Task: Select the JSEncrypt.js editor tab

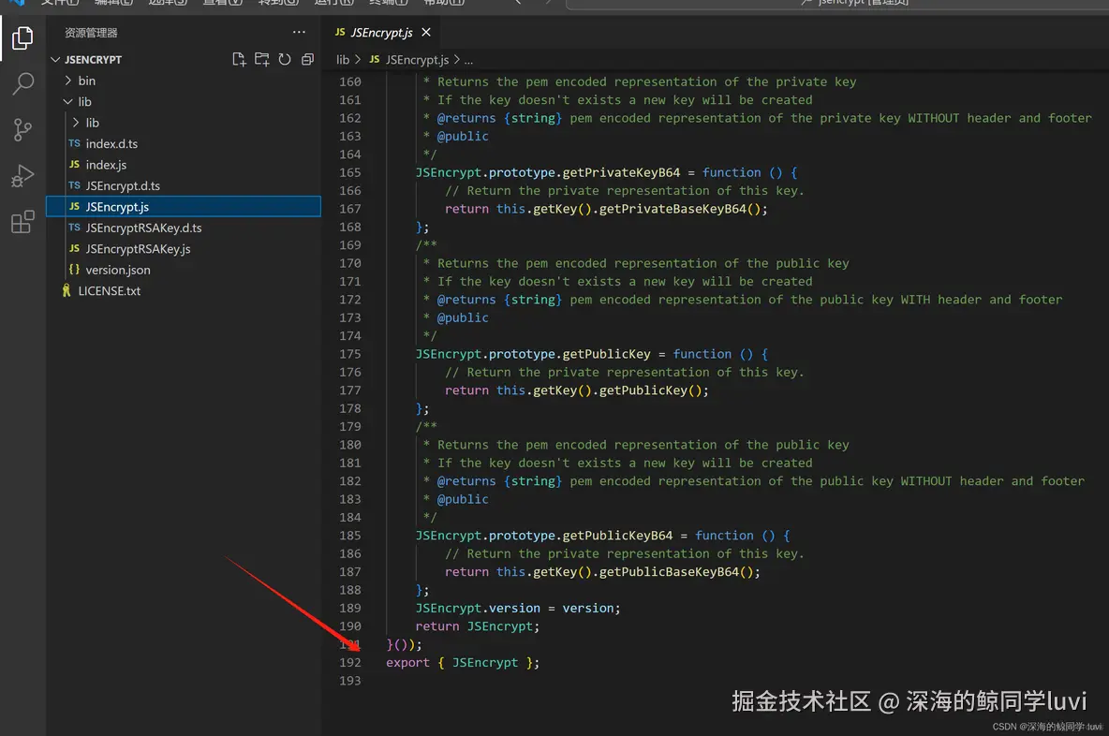Action: [x=383, y=32]
